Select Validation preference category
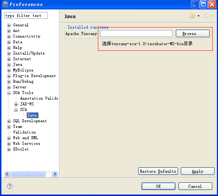218x196 pixels. [24, 132]
